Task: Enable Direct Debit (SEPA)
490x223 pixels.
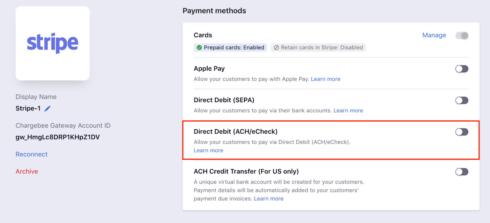Action: tap(461, 100)
